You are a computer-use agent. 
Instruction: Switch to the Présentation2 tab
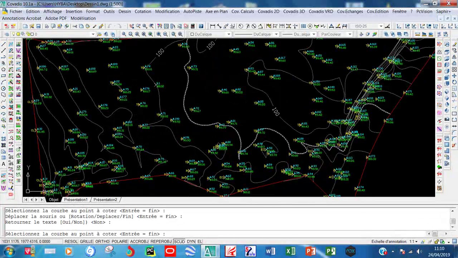(105, 200)
